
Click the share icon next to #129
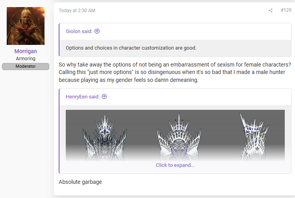(271, 10)
